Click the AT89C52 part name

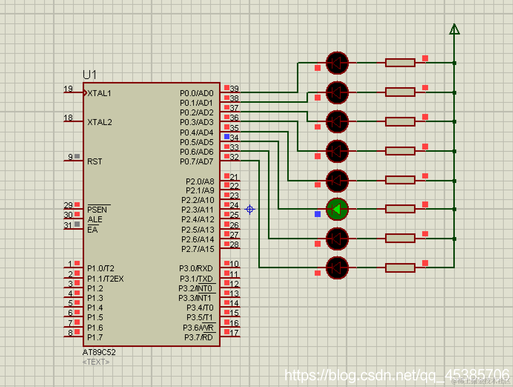99,352
